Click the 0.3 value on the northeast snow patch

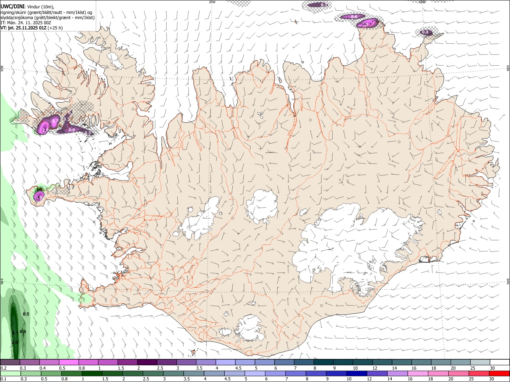tap(425, 32)
